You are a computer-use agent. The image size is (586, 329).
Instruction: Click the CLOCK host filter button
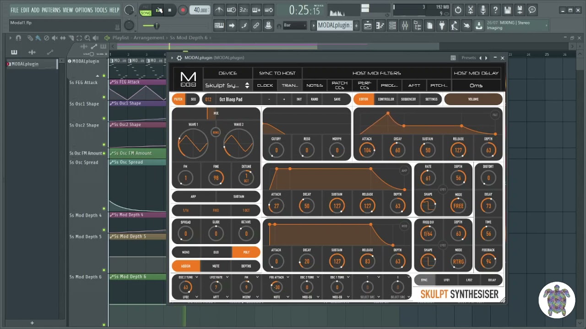265,85
